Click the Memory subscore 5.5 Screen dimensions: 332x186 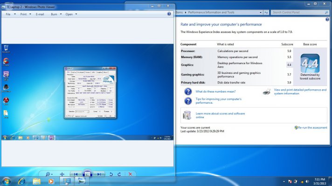coord(289,57)
